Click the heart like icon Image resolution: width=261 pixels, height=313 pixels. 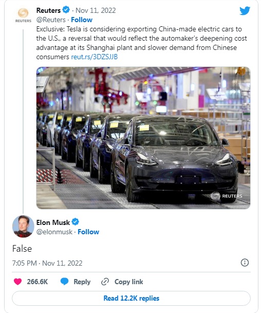point(18,282)
